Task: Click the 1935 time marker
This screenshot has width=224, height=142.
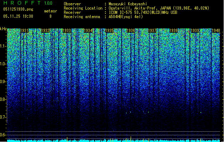Action: point(109,31)
